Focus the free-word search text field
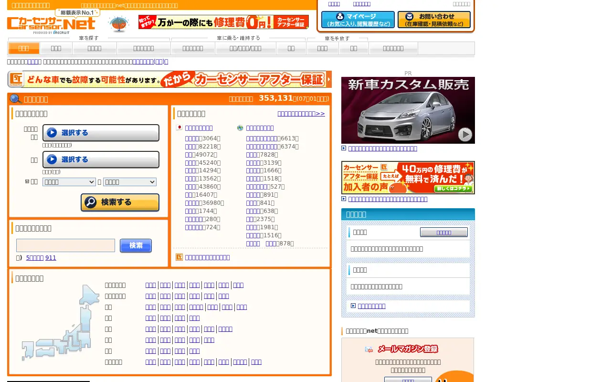611x382 pixels. coord(65,245)
